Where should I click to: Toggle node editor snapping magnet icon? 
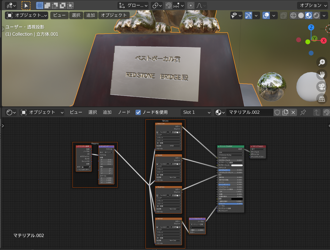[x=326, y=112]
